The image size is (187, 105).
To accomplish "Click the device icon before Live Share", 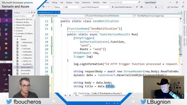I will (156, 7).
